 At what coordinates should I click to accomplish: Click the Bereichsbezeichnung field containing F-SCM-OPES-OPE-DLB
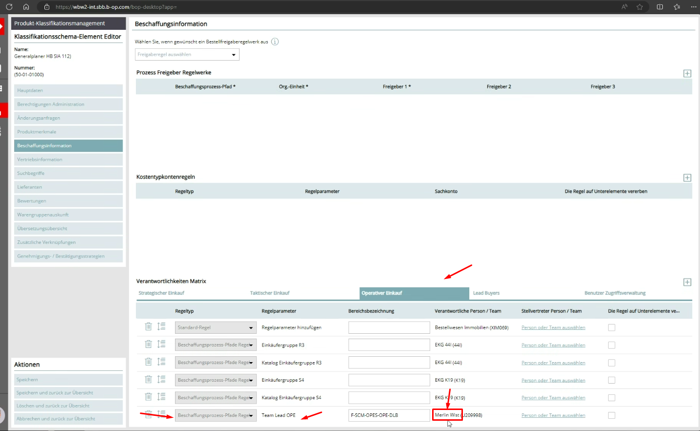tap(389, 415)
